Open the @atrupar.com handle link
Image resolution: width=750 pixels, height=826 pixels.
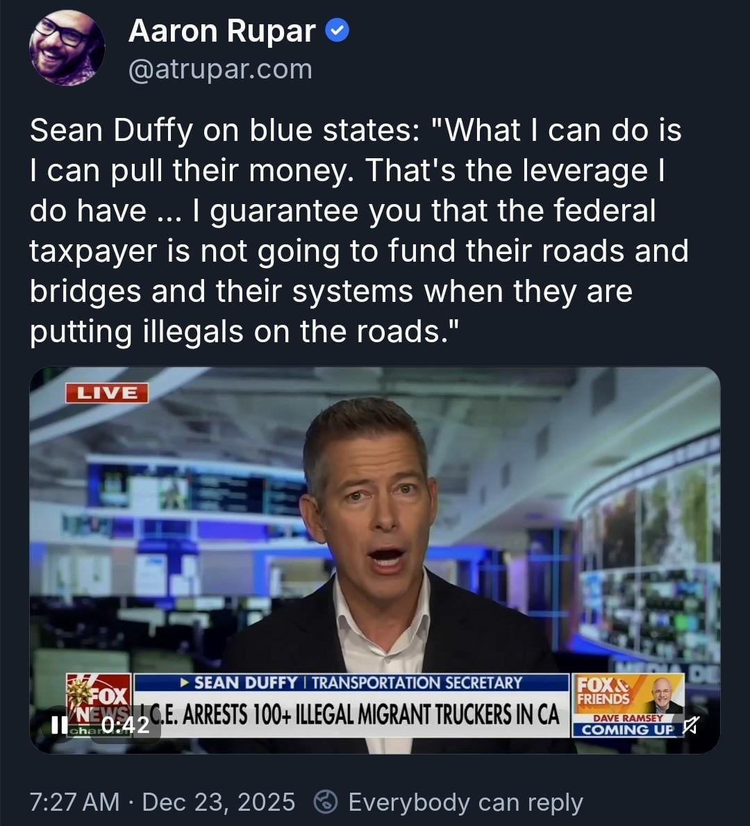[x=220, y=69]
